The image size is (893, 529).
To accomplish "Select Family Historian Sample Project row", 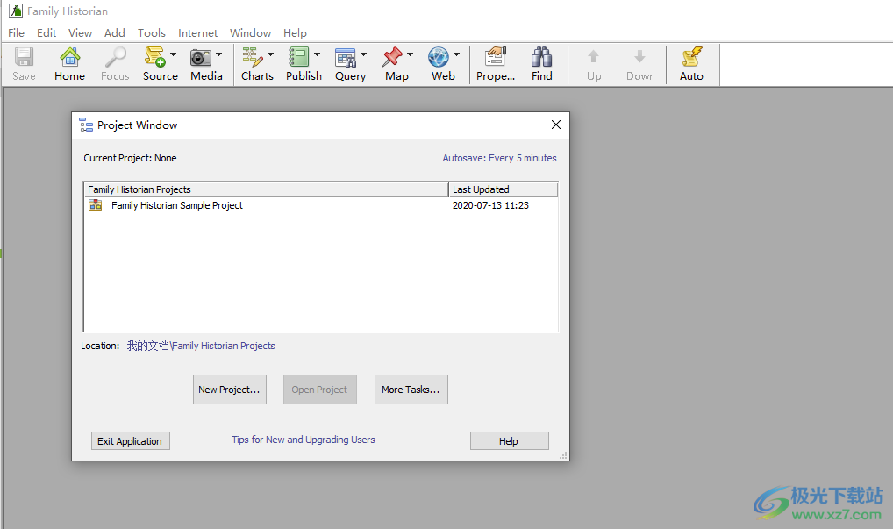I will tap(321, 205).
